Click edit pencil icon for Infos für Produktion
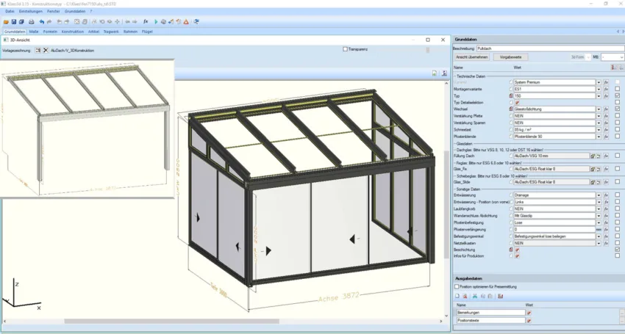Image resolution: width=625 pixels, height=334 pixels. (x=518, y=256)
